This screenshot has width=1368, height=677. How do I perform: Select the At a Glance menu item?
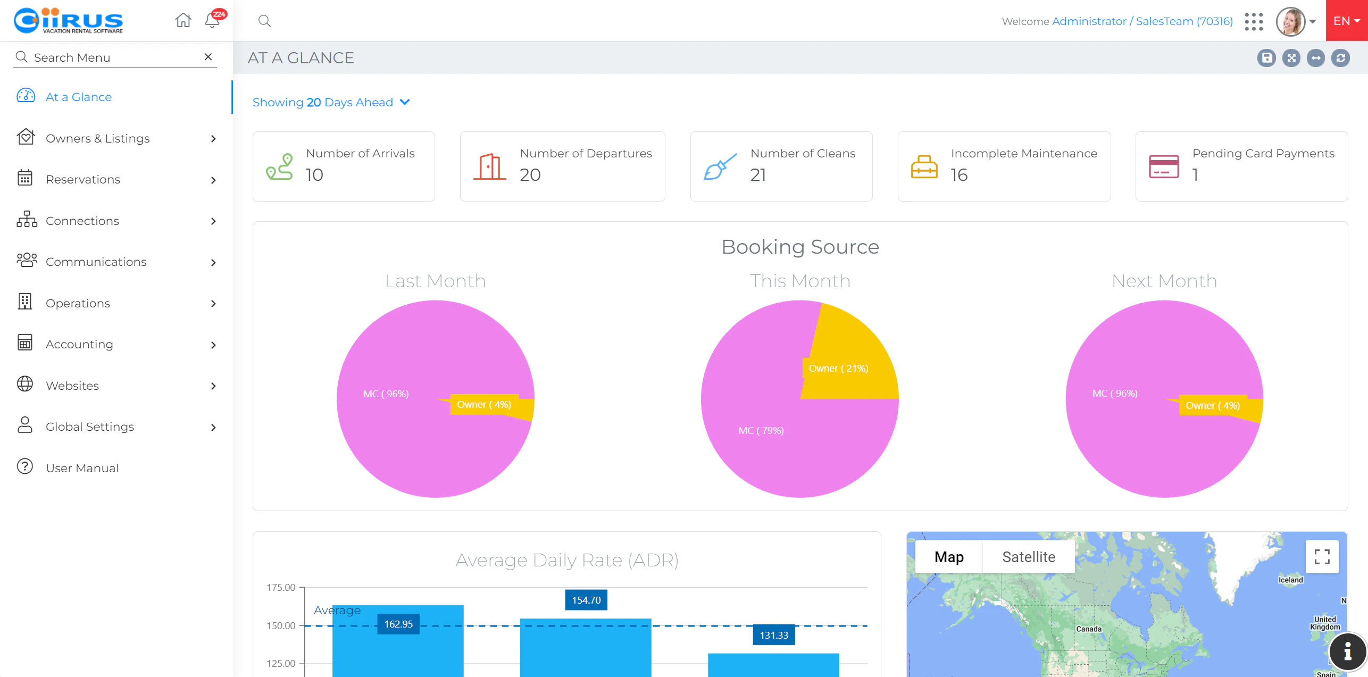(x=79, y=97)
